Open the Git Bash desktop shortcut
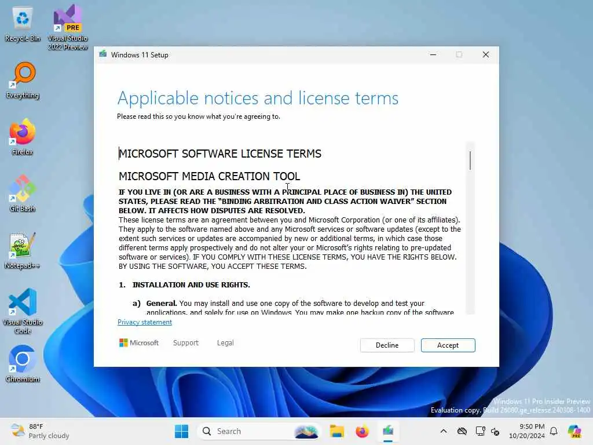The height and width of the screenshot is (445, 593). (23, 194)
